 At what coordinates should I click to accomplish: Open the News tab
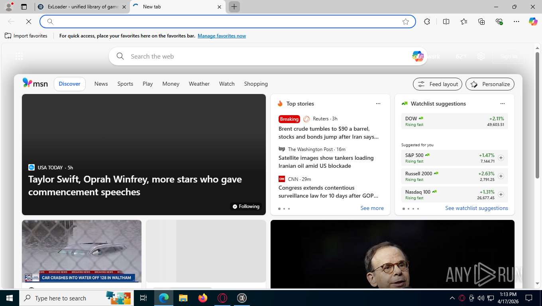[x=101, y=84]
